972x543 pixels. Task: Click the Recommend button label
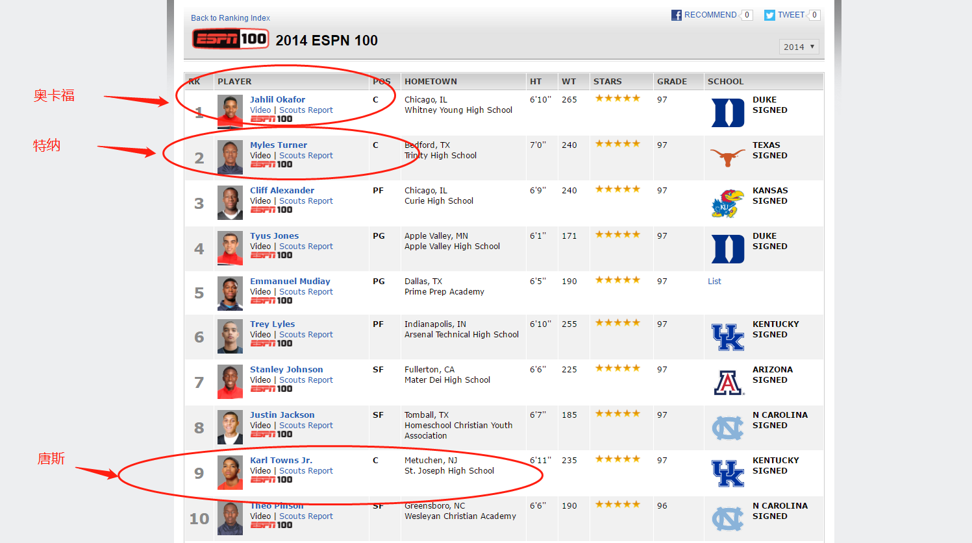pos(710,15)
